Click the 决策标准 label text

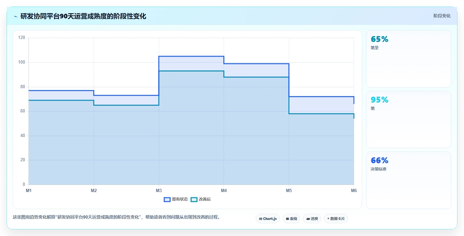pyautogui.click(x=379, y=169)
